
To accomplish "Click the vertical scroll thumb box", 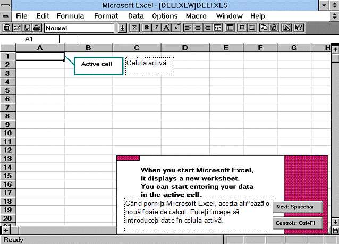I will click(335, 58).
